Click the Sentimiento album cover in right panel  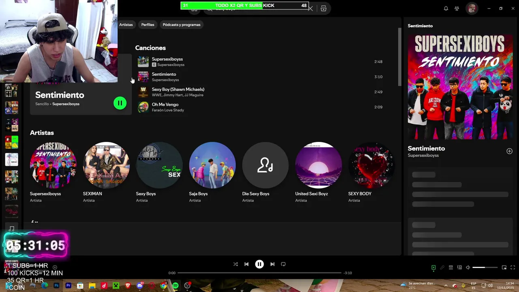point(460,87)
